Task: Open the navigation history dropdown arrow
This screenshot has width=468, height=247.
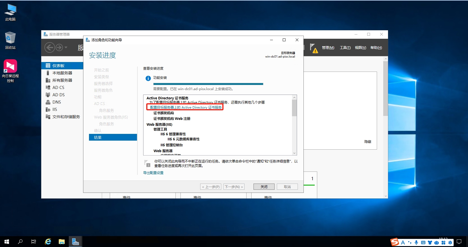Action: click(66, 47)
